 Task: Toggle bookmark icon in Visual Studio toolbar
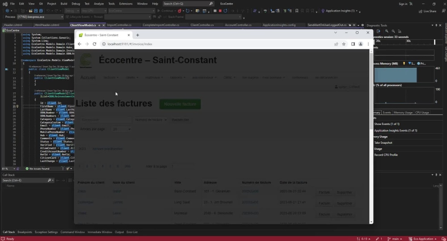click(297, 11)
